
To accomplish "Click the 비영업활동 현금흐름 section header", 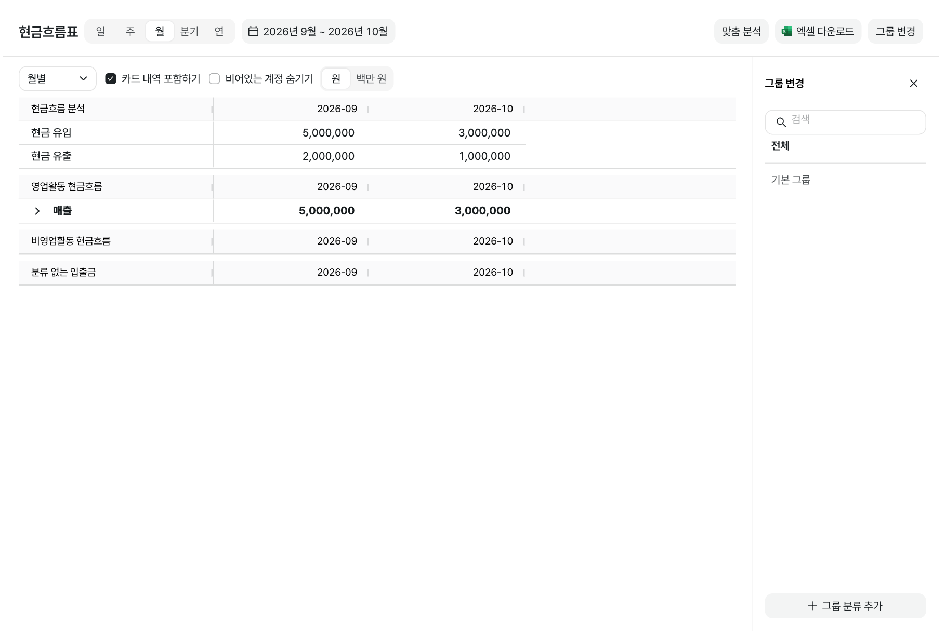I will (x=71, y=241).
